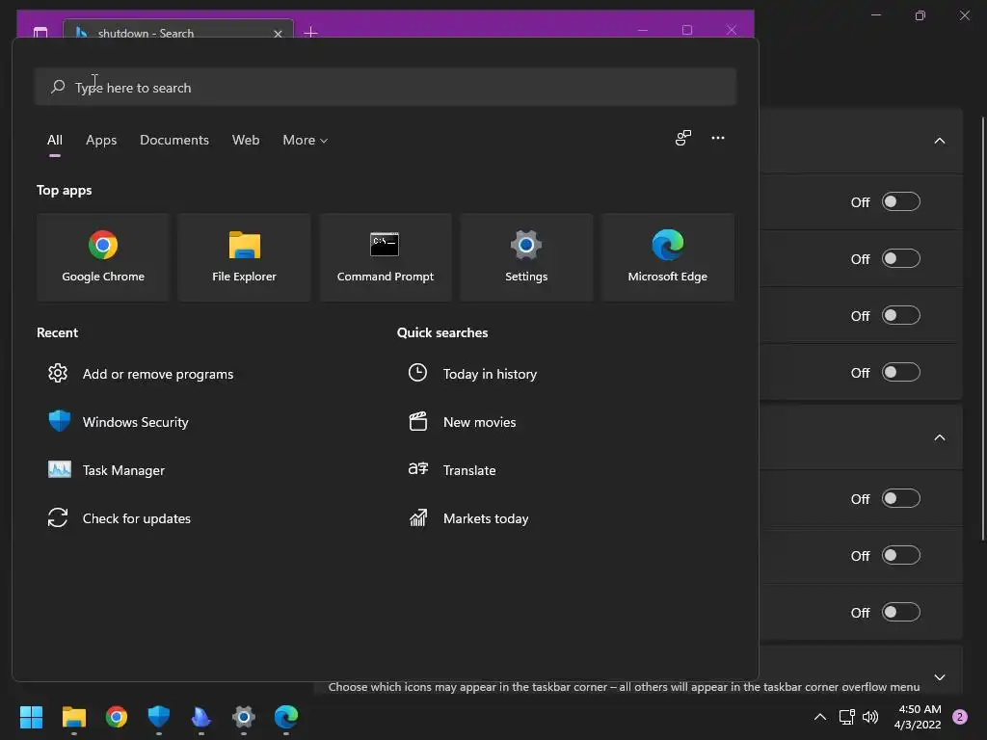This screenshot has height=740, width=987.
Task: Switch to the Apps search tab
Action: coord(101,141)
